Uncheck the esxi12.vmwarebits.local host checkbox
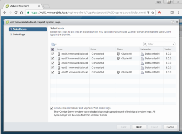 53,54
